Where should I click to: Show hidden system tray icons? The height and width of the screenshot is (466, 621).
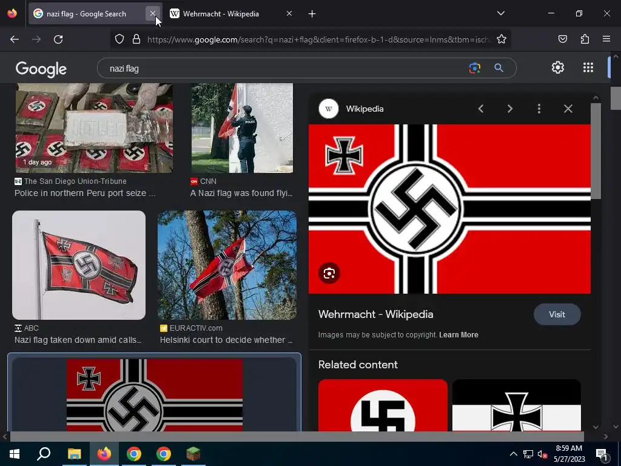[x=513, y=454]
